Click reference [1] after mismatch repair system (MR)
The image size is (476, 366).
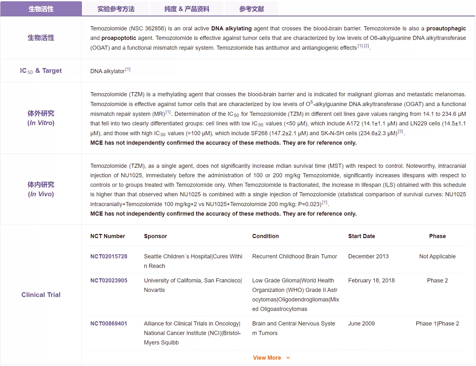168,112
